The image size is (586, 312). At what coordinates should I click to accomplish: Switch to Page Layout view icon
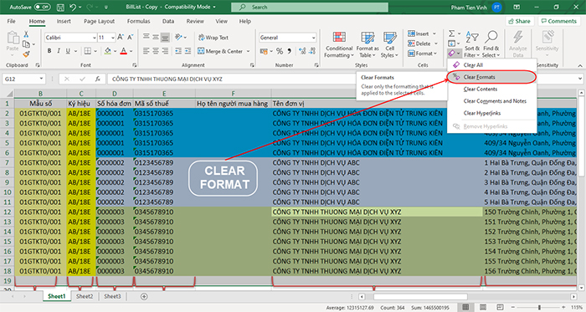(x=483, y=307)
